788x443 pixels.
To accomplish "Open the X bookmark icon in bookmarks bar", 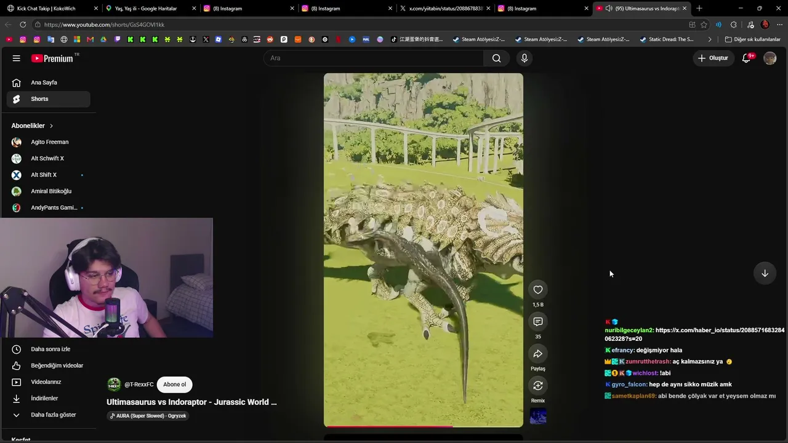I will (206, 39).
